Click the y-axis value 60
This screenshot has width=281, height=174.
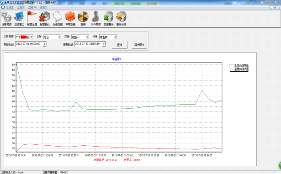[x=13, y=65]
